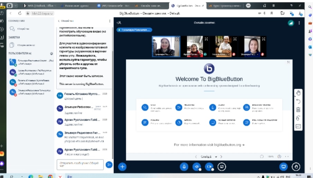Click the raise hand button

click(296, 166)
